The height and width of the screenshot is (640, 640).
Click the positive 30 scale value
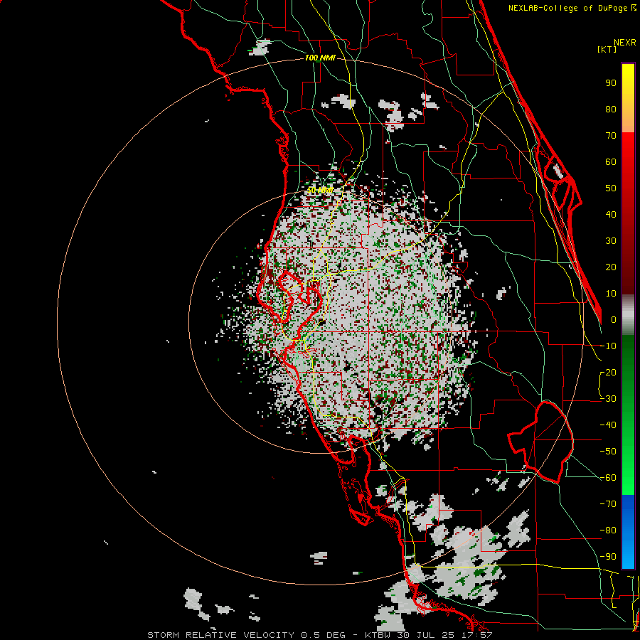coord(611,241)
